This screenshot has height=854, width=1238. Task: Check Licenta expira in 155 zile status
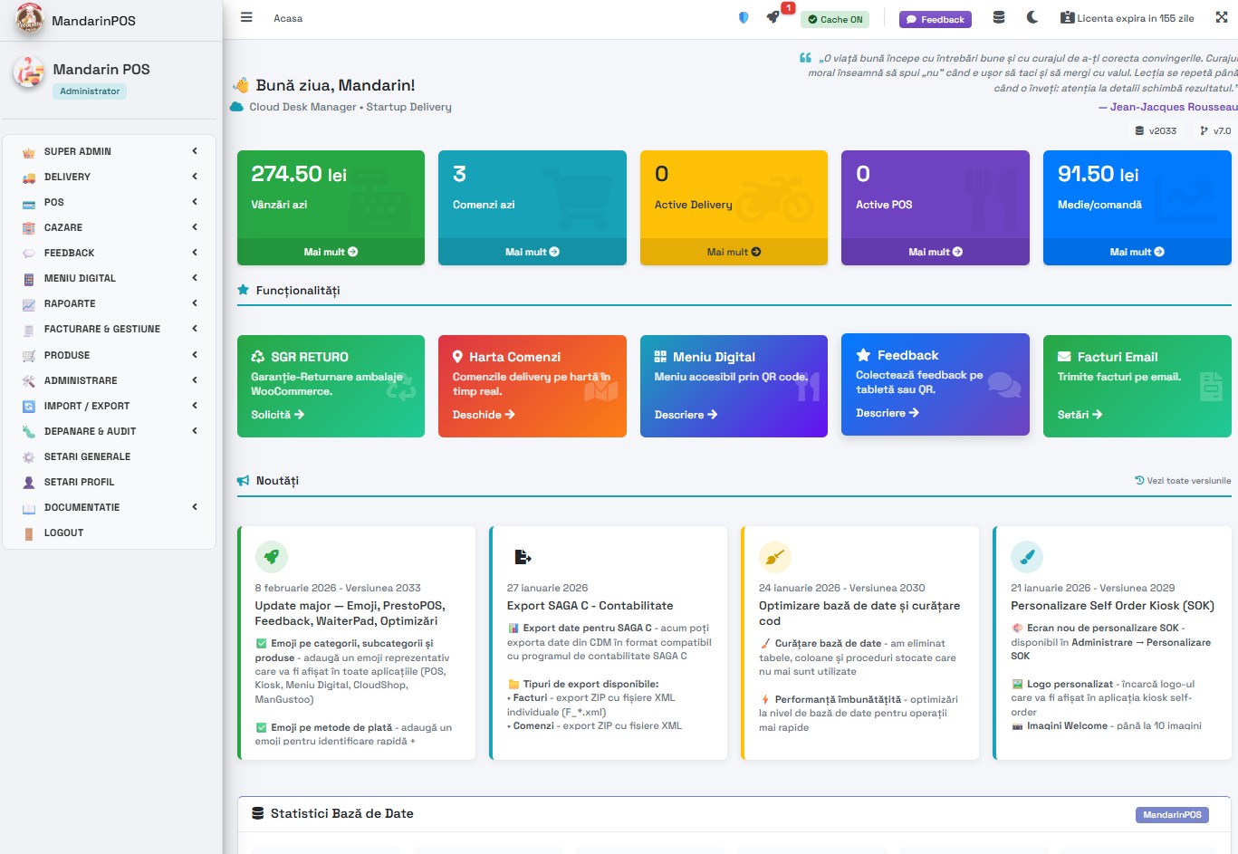tap(1128, 17)
